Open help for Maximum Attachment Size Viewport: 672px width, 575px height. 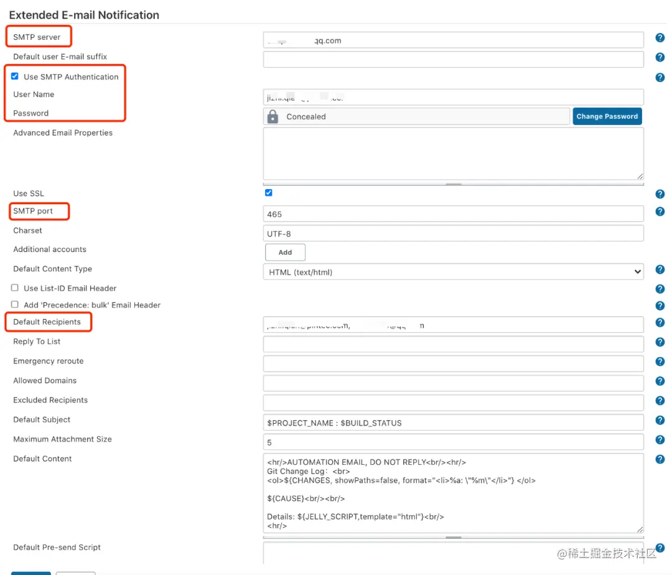(x=660, y=439)
